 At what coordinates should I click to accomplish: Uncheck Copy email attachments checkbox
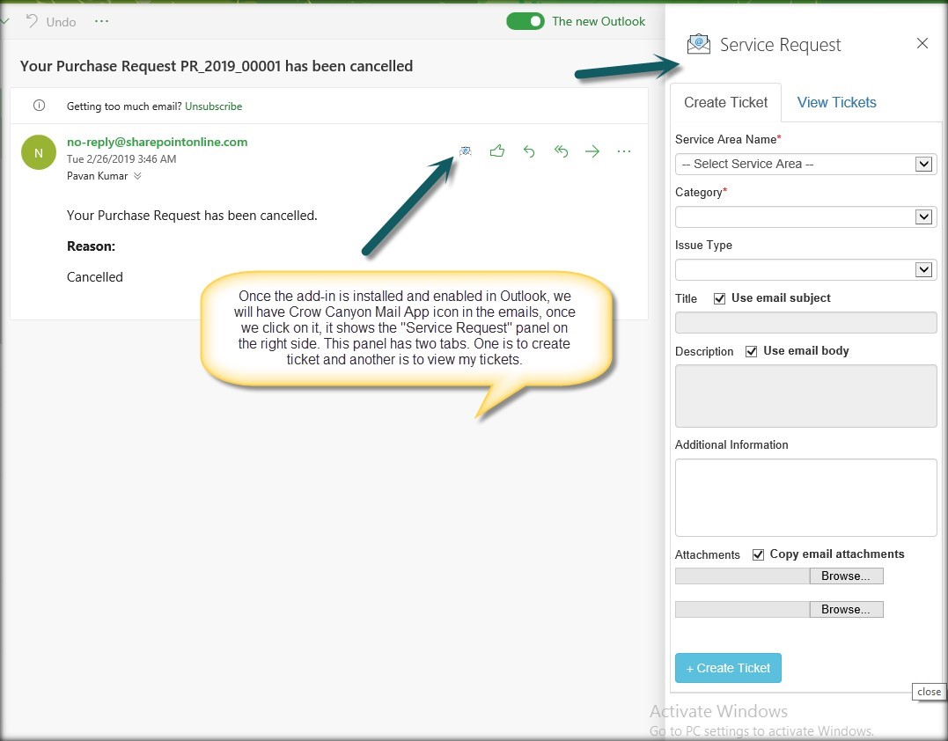758,554
